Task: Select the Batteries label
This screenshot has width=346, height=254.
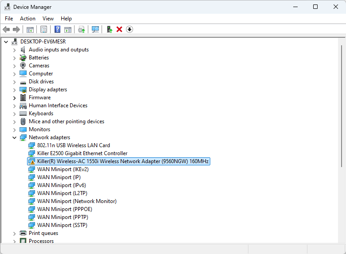Action: coord(39,58)
